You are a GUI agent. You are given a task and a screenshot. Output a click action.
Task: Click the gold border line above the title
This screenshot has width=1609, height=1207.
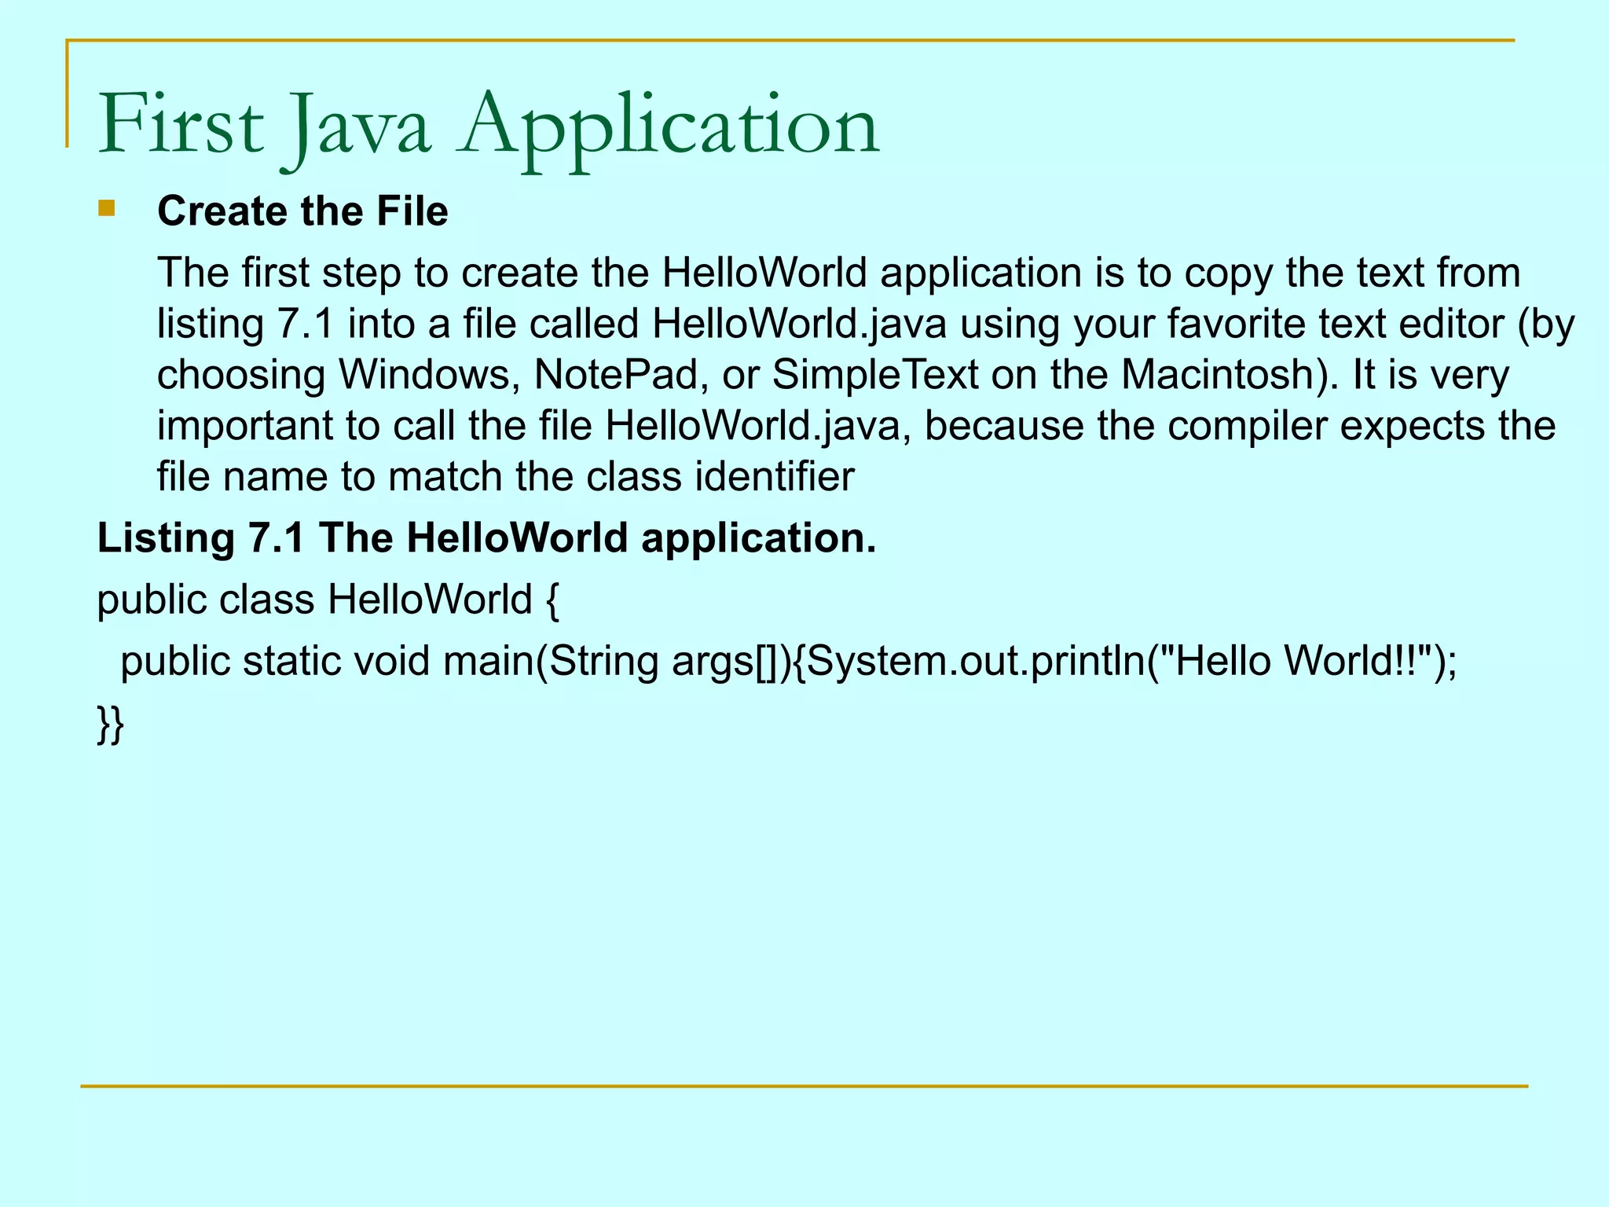(x=786, y=40)
